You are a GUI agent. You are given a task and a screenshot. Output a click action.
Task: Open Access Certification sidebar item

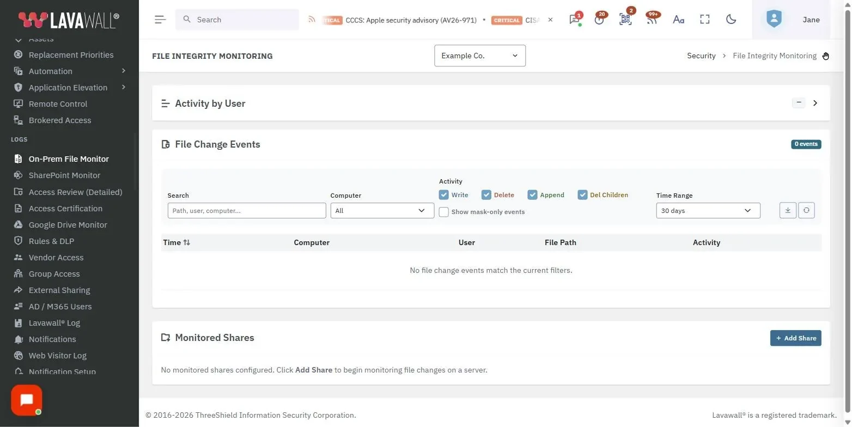tap(65, 209)
